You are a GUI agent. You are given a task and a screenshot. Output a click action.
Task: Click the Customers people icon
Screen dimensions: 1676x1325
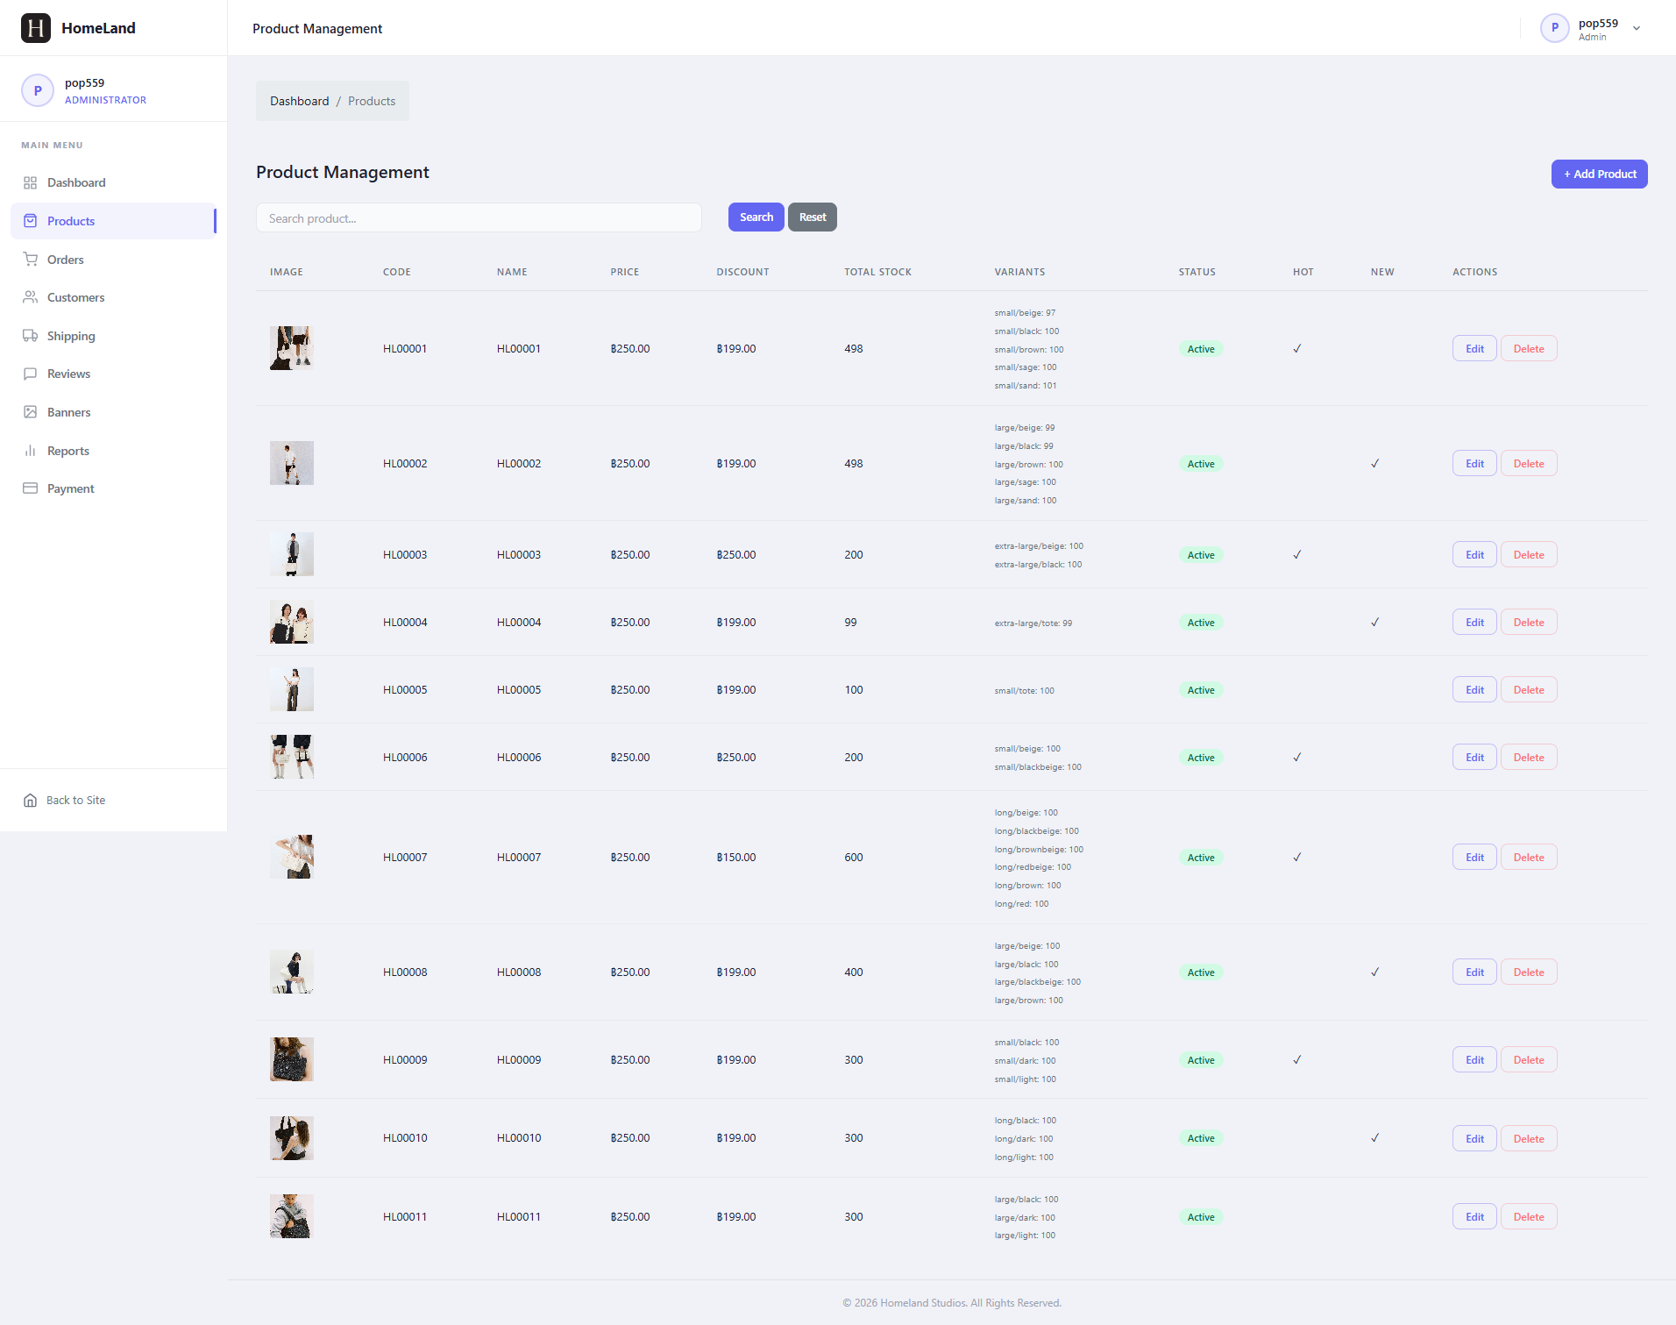point(30,297)
